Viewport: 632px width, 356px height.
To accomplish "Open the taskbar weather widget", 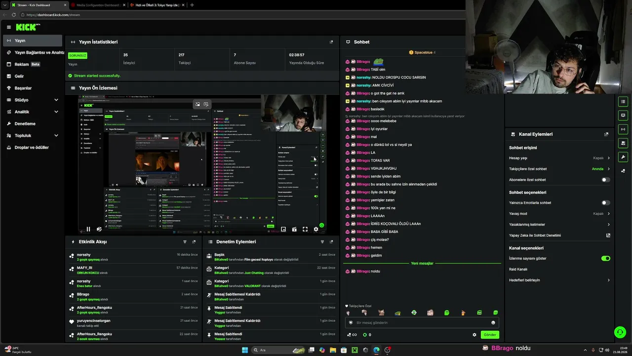I will click(18, 350).
